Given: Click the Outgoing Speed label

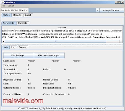Looking at the screenshot, I should [x=12, y=88].
